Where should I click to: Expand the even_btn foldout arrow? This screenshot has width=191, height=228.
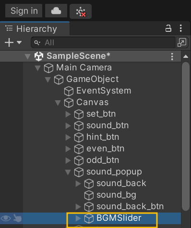[68, 149]
